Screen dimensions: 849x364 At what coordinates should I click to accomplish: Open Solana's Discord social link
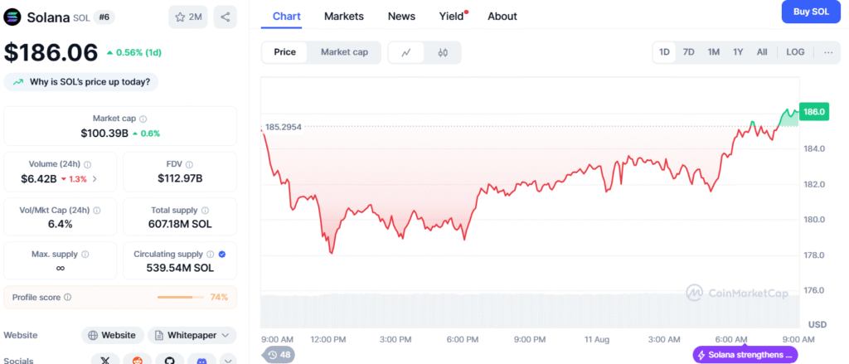click(201, 360)
